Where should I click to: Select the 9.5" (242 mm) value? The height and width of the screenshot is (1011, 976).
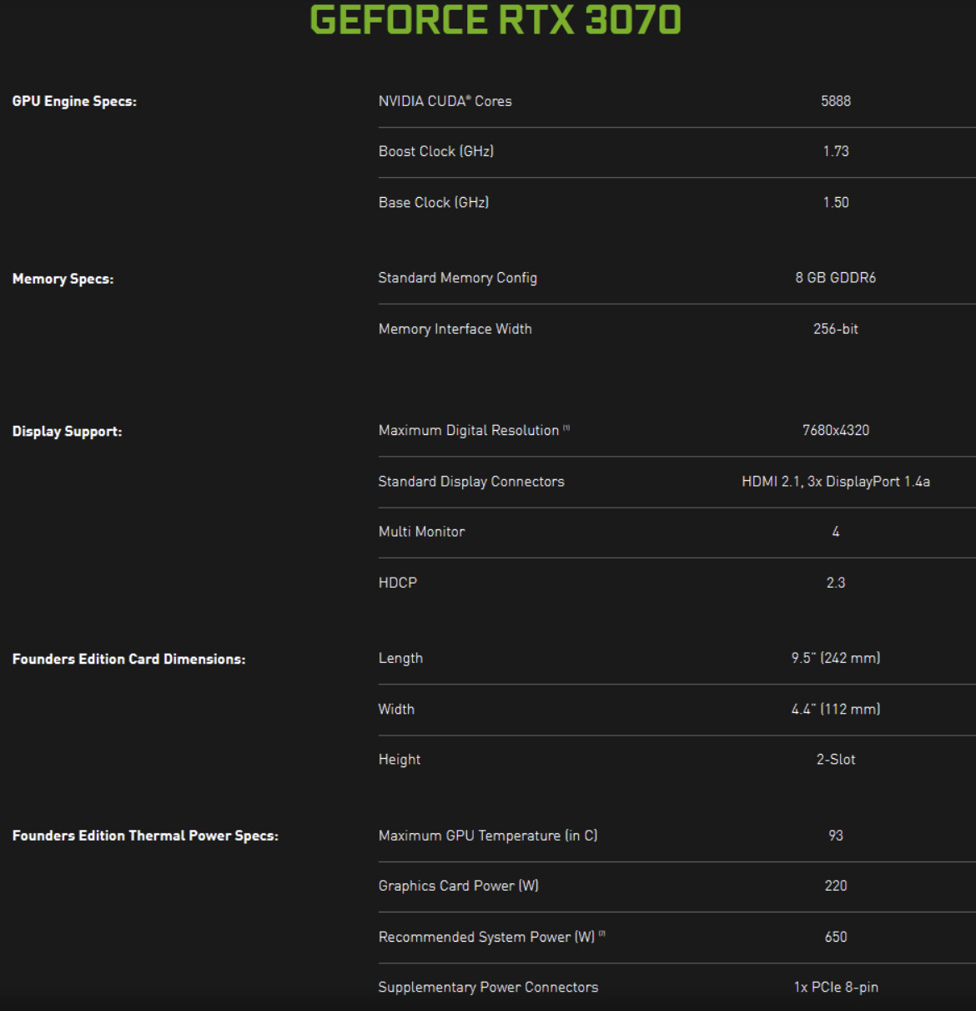[836, 659]
